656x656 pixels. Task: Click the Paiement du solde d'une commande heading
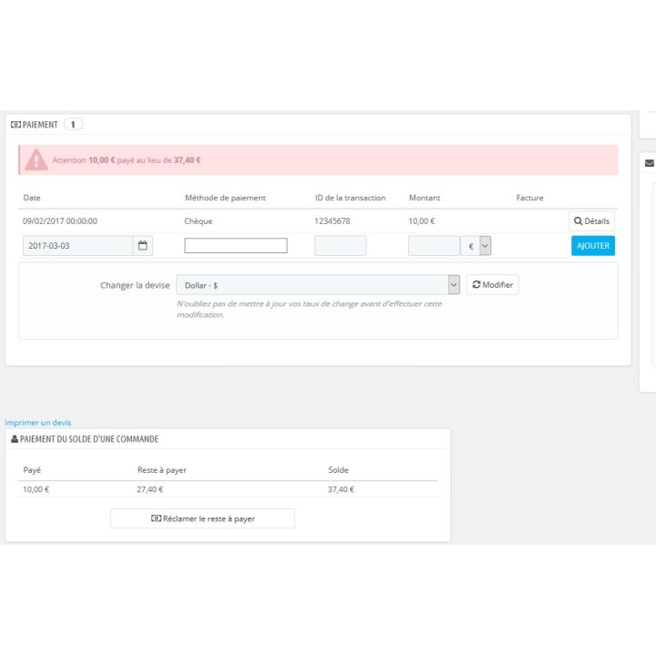coord(89,439)
